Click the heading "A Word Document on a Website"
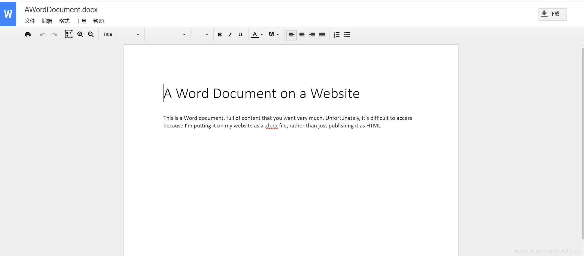The height and width of the screenshot is (256, 584). tap(261, 93)
